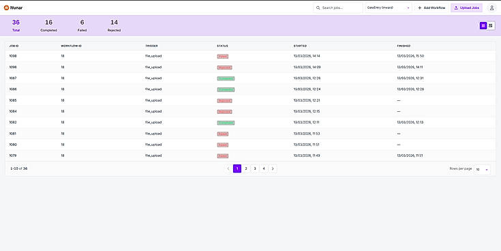Click Failed badge of job started 11:51

[x=223, y=145]
